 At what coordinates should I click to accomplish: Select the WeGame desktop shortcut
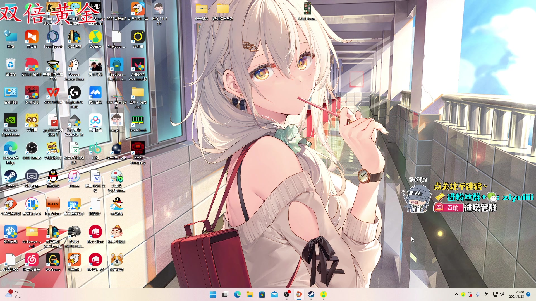point(53,262)
